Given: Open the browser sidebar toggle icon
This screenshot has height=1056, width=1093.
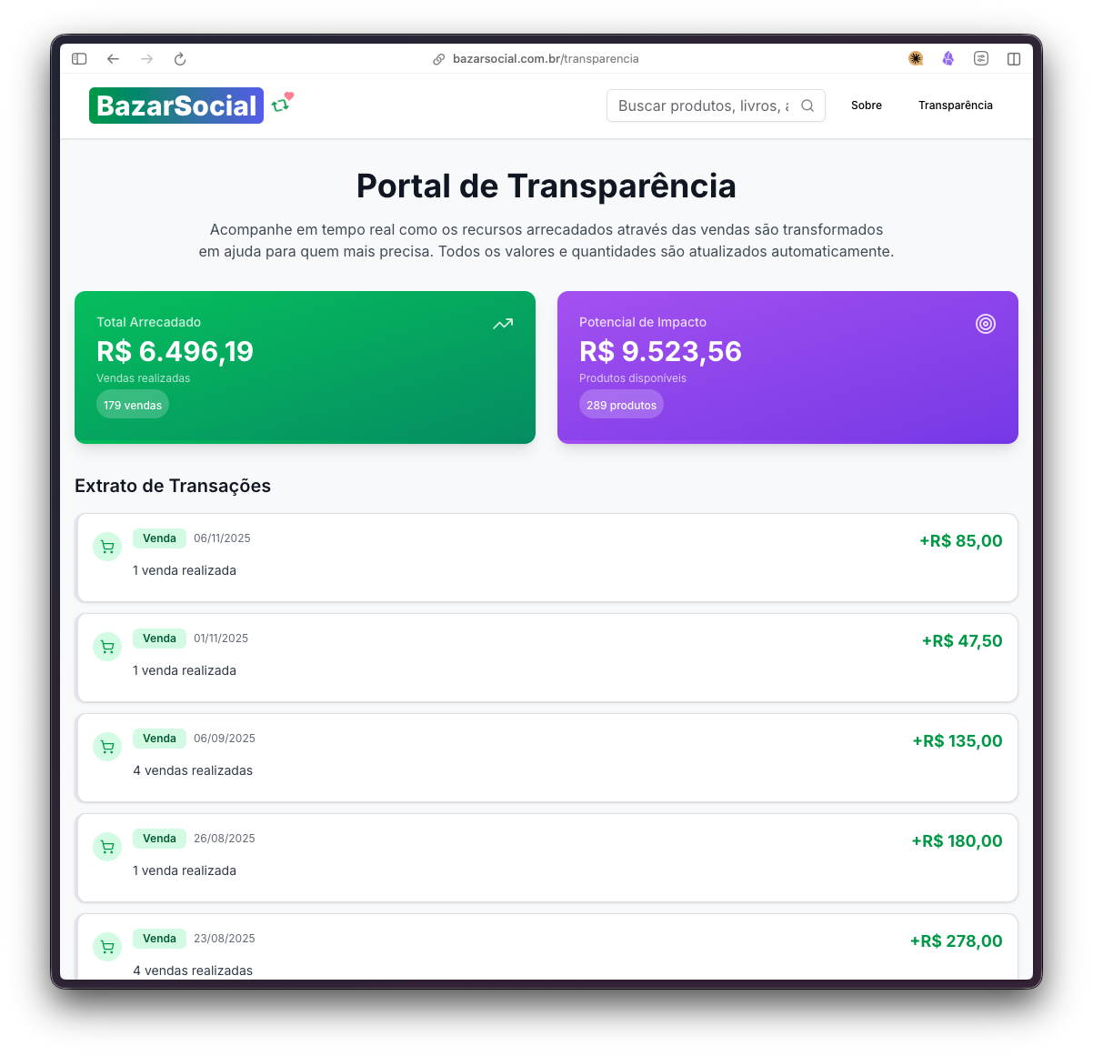Looking at the screenshot, I should (x=79, y=58).
